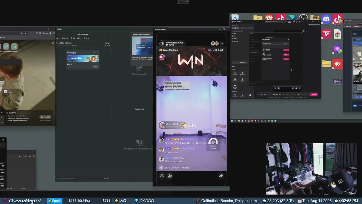This screenshot has width=362, height=204.
Task: Expand the chevron on the top center toolbar
Action: [187, 2]
